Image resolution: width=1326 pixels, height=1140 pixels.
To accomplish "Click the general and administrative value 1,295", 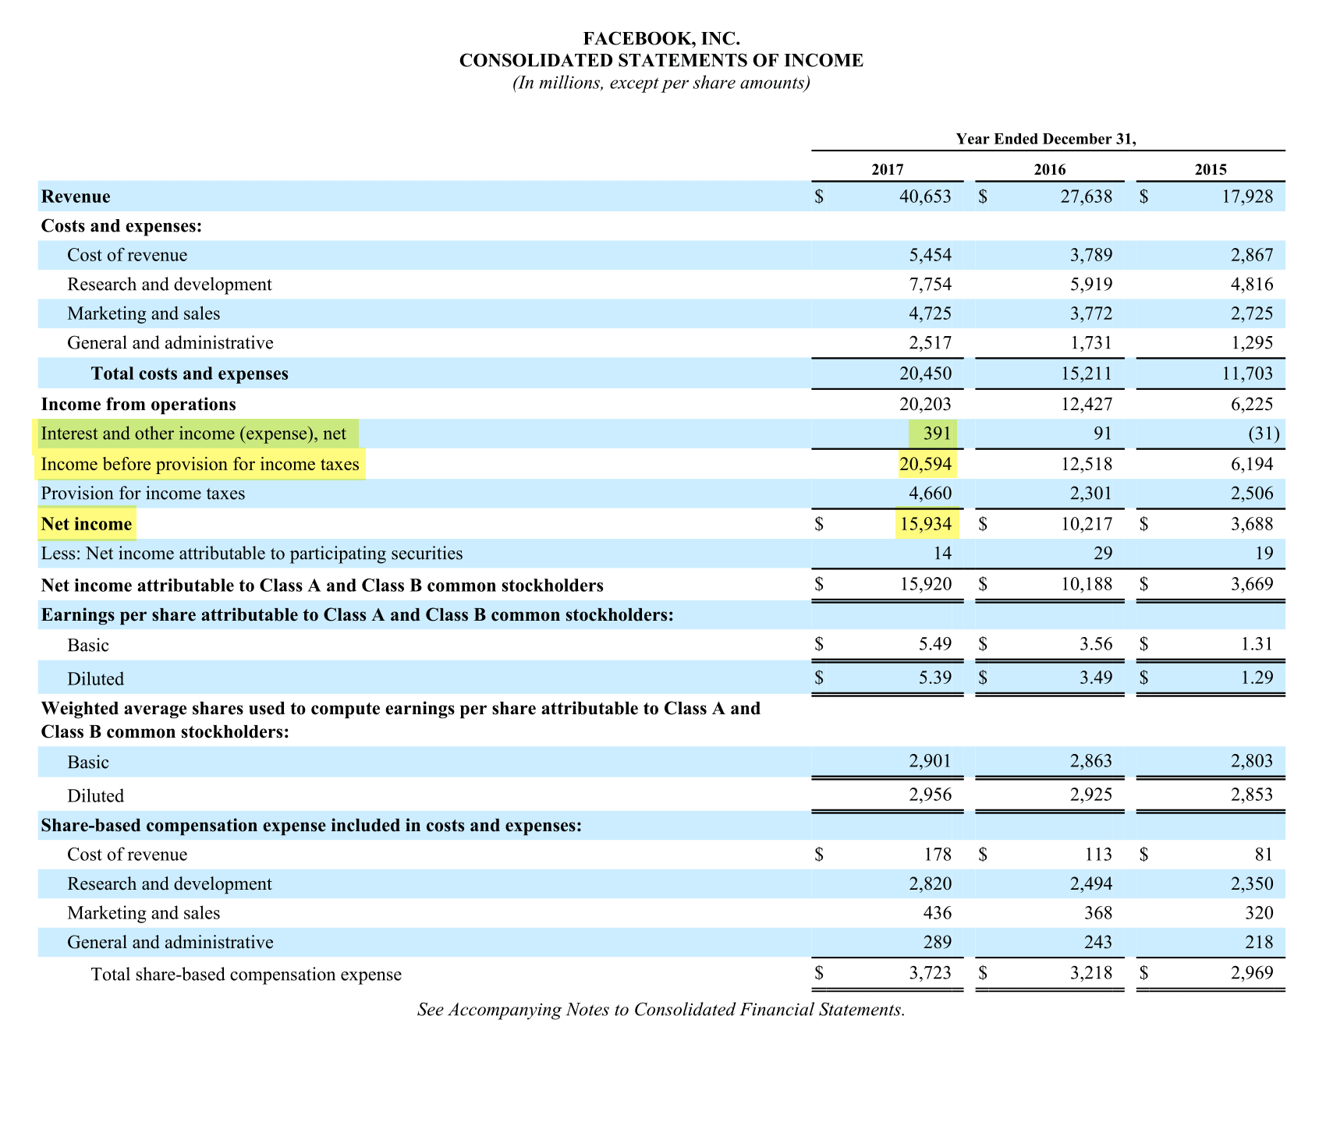I will pos(1252,342).
